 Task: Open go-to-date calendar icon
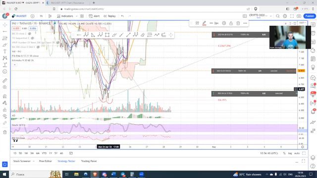pyautogui.click(x=71, y=153)
